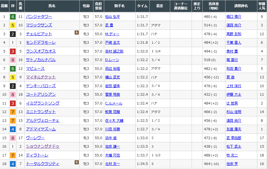Open horse link ショウナンザナドゥ
The width and height of the screenshot is (267, 169).
43,147
